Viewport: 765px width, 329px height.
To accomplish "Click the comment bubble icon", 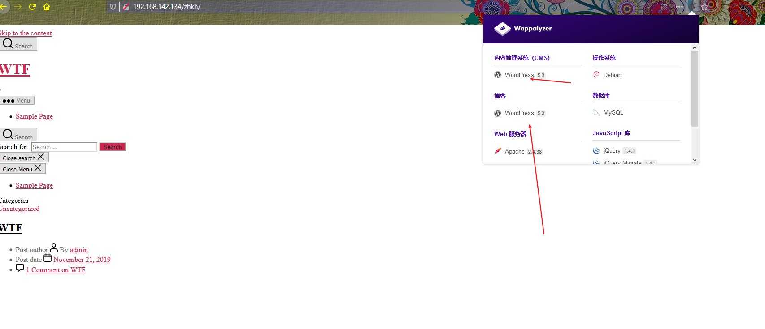I will (20, 268).
